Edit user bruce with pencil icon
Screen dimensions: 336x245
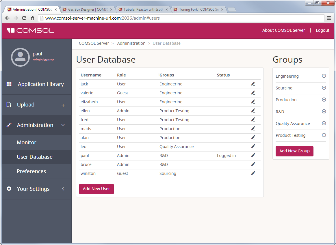(253, 164)
